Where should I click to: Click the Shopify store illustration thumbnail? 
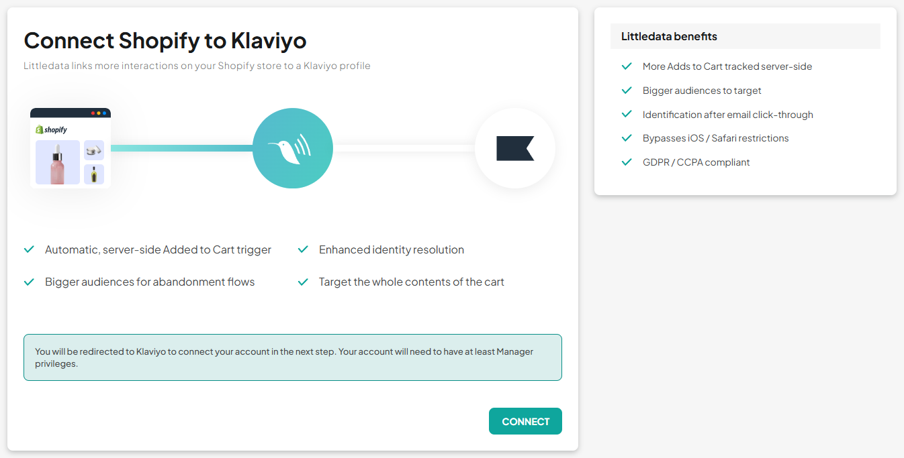pyautogui.click(x=71, y=148)
